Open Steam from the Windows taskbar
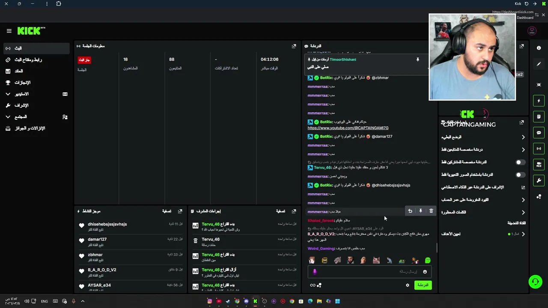The width and height of the screenshot is (548, 308). point(228,301)
